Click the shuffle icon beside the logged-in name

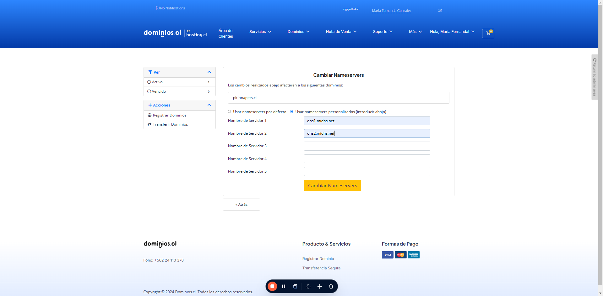coord(440,11)
